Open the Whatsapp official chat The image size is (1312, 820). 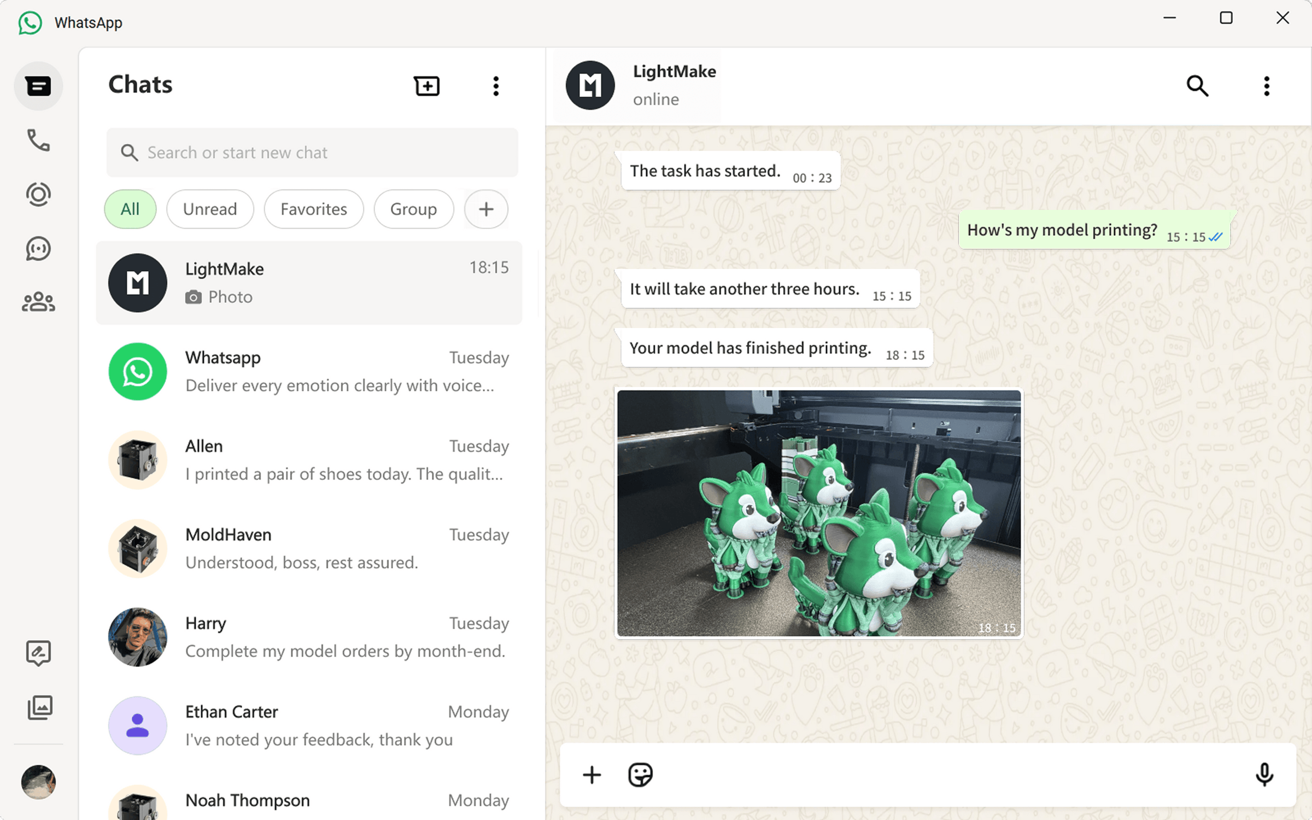click(309, 371)
